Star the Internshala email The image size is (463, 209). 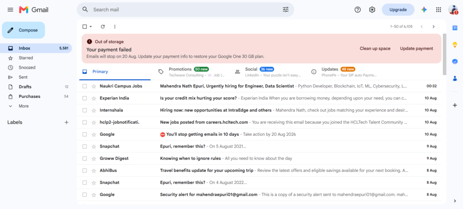(x=94, y=110)
